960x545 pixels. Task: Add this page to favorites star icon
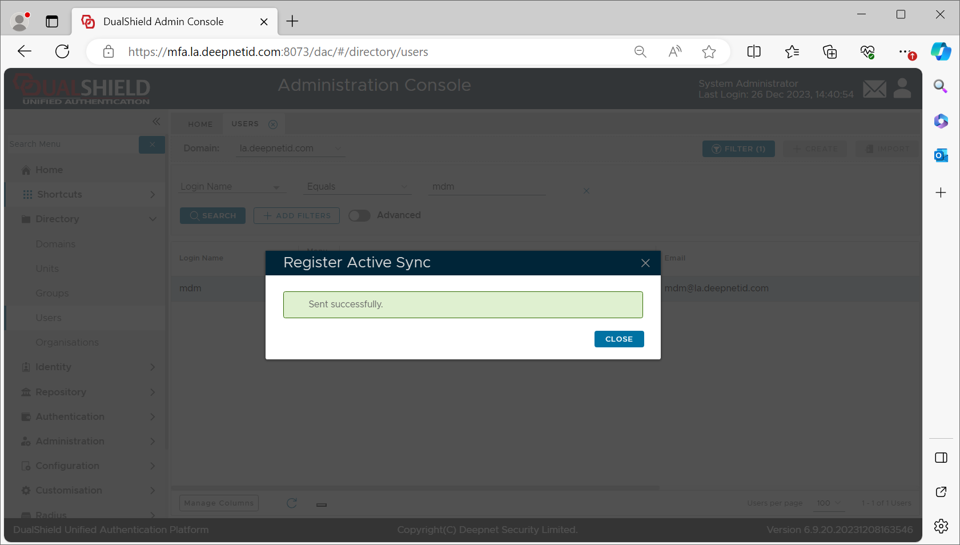[709, 52]
